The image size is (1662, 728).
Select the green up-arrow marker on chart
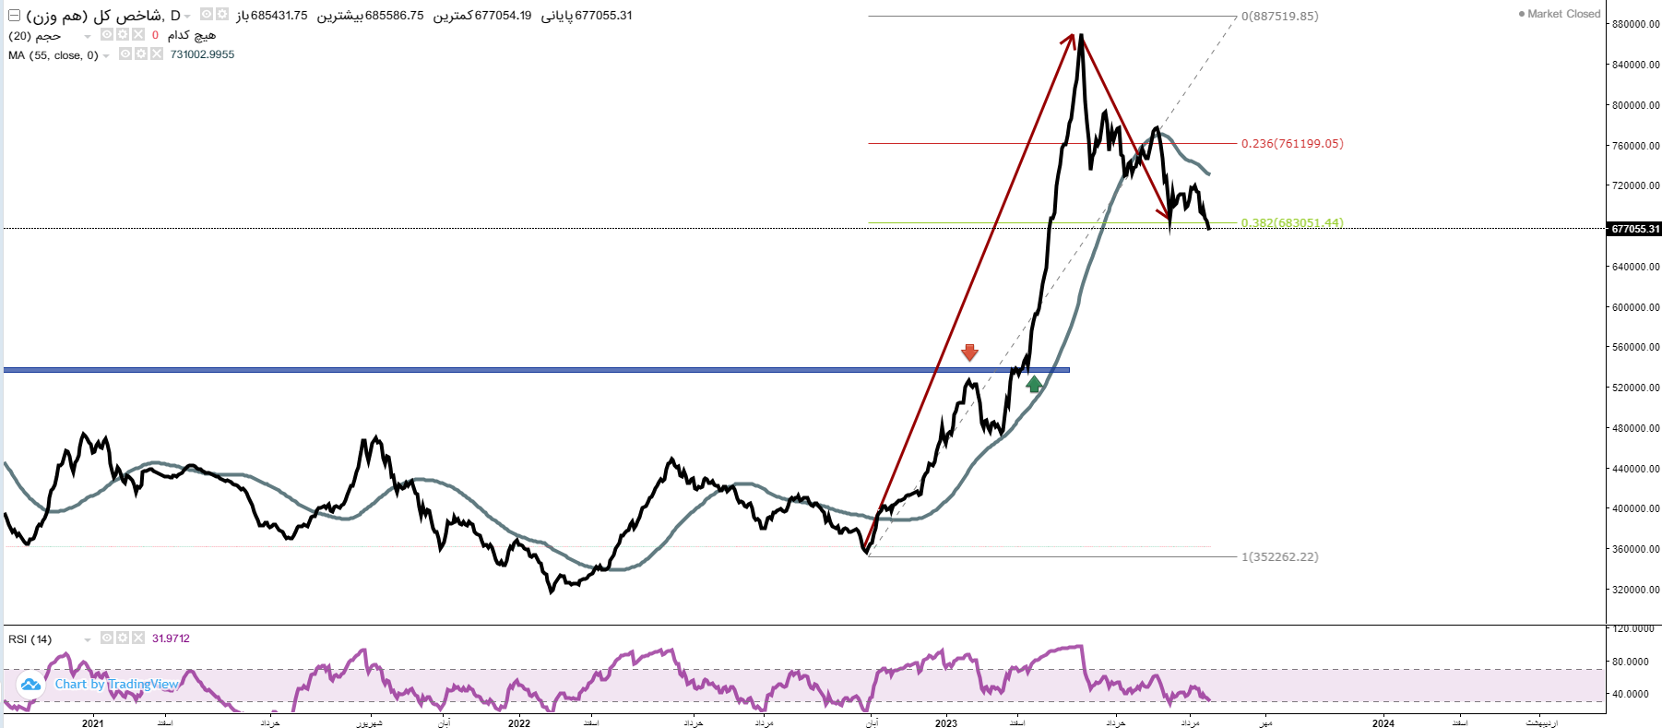(x=1035, y=384)
